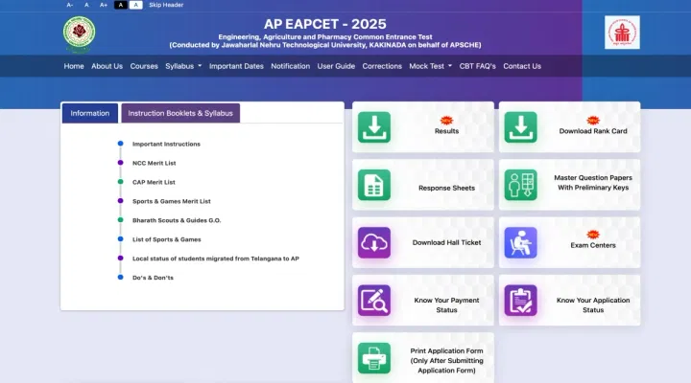691x383 pixels.
Task: Open the Home menu item
Action: [x=74, y=66]
